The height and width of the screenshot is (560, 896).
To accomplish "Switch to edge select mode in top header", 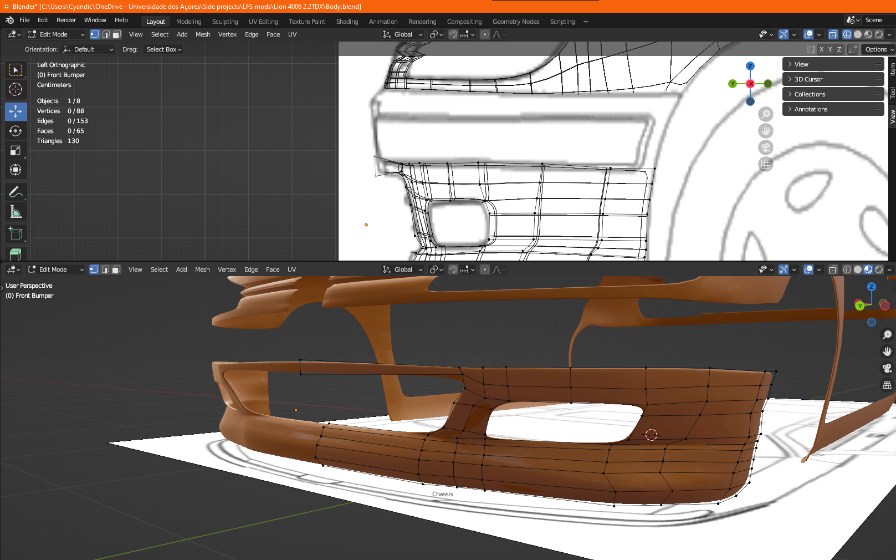I will click(x=105, y=34).
